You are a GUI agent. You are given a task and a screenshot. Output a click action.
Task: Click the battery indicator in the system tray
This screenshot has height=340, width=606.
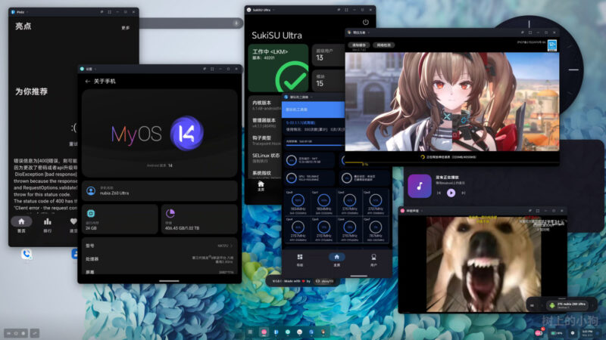pyautogui.click(x=557, y=333)
